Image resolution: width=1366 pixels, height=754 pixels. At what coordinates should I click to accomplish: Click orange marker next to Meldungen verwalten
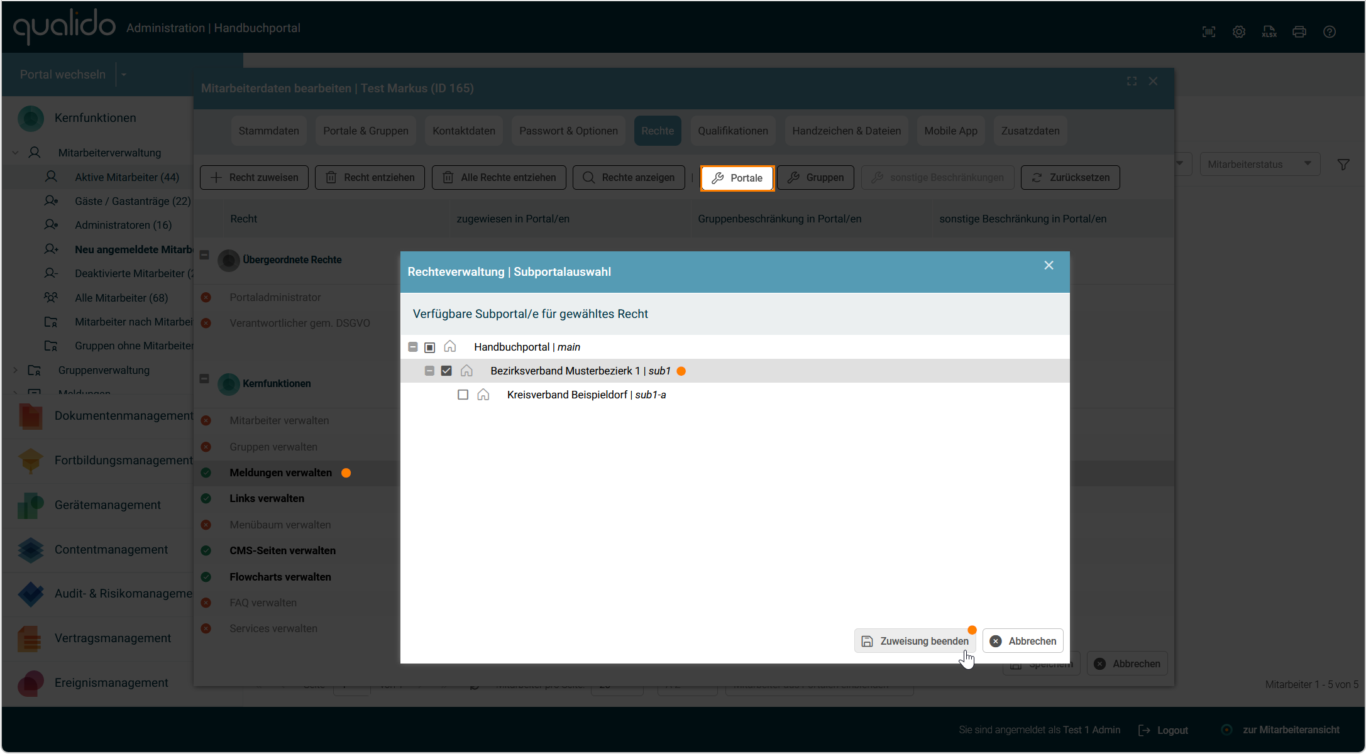click(x=346, y=473)
